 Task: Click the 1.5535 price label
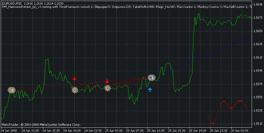258,110
